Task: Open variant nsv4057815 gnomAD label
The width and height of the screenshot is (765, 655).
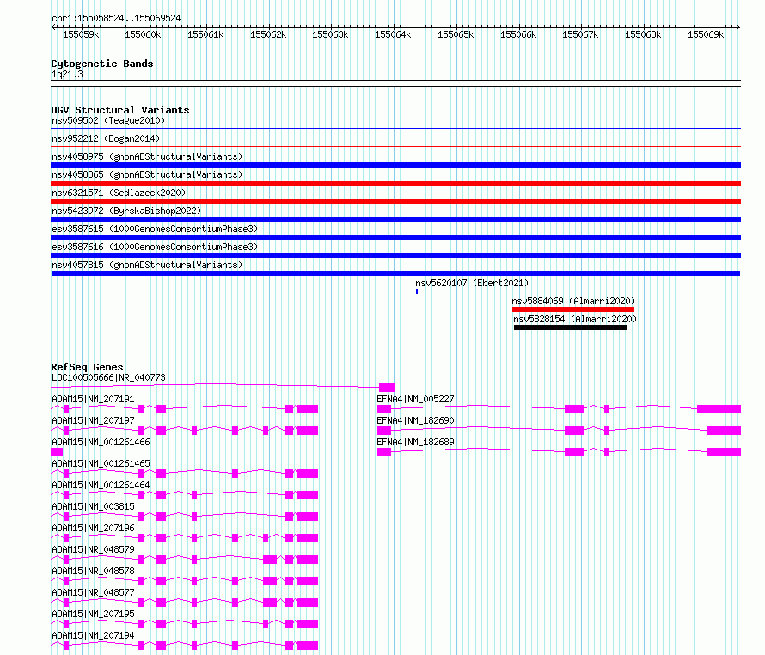Action: 147,265
